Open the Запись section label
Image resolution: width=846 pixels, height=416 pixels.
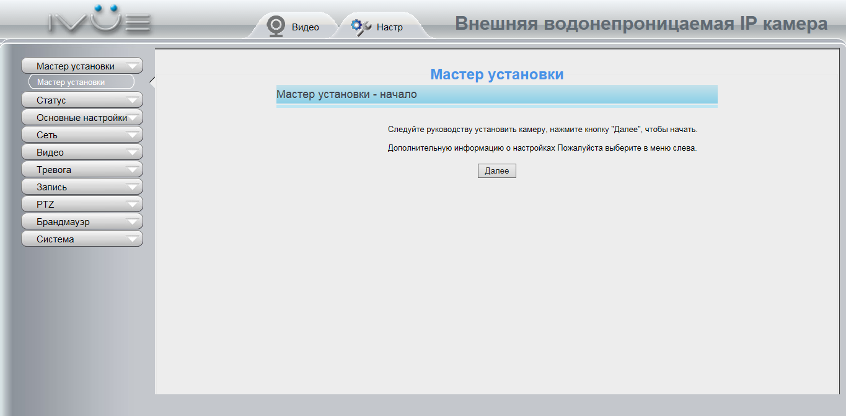pyautogui.click(x=52, y=187)
